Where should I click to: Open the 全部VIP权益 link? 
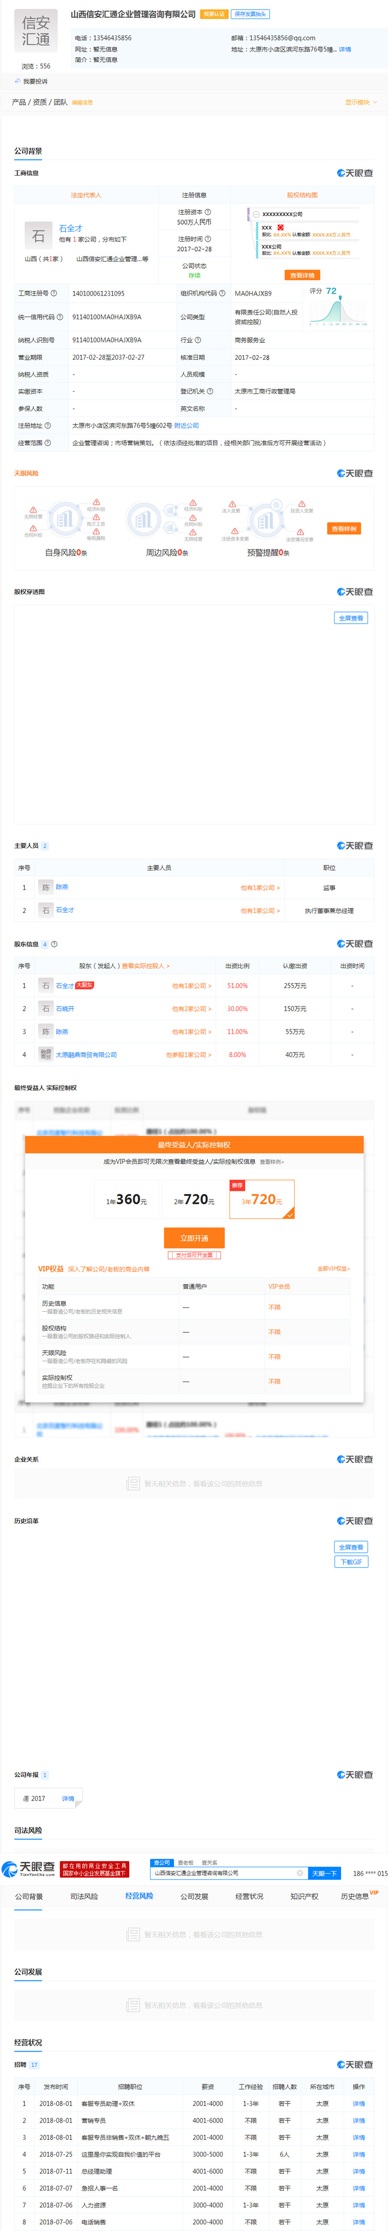333,1269
